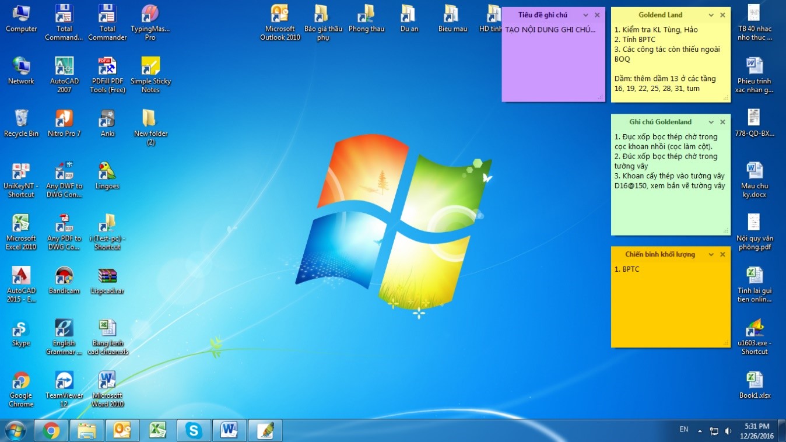Open the Chiến binh khối lượng note menu arrow
This screenshot has height=442, width=786.
[711, 254]
